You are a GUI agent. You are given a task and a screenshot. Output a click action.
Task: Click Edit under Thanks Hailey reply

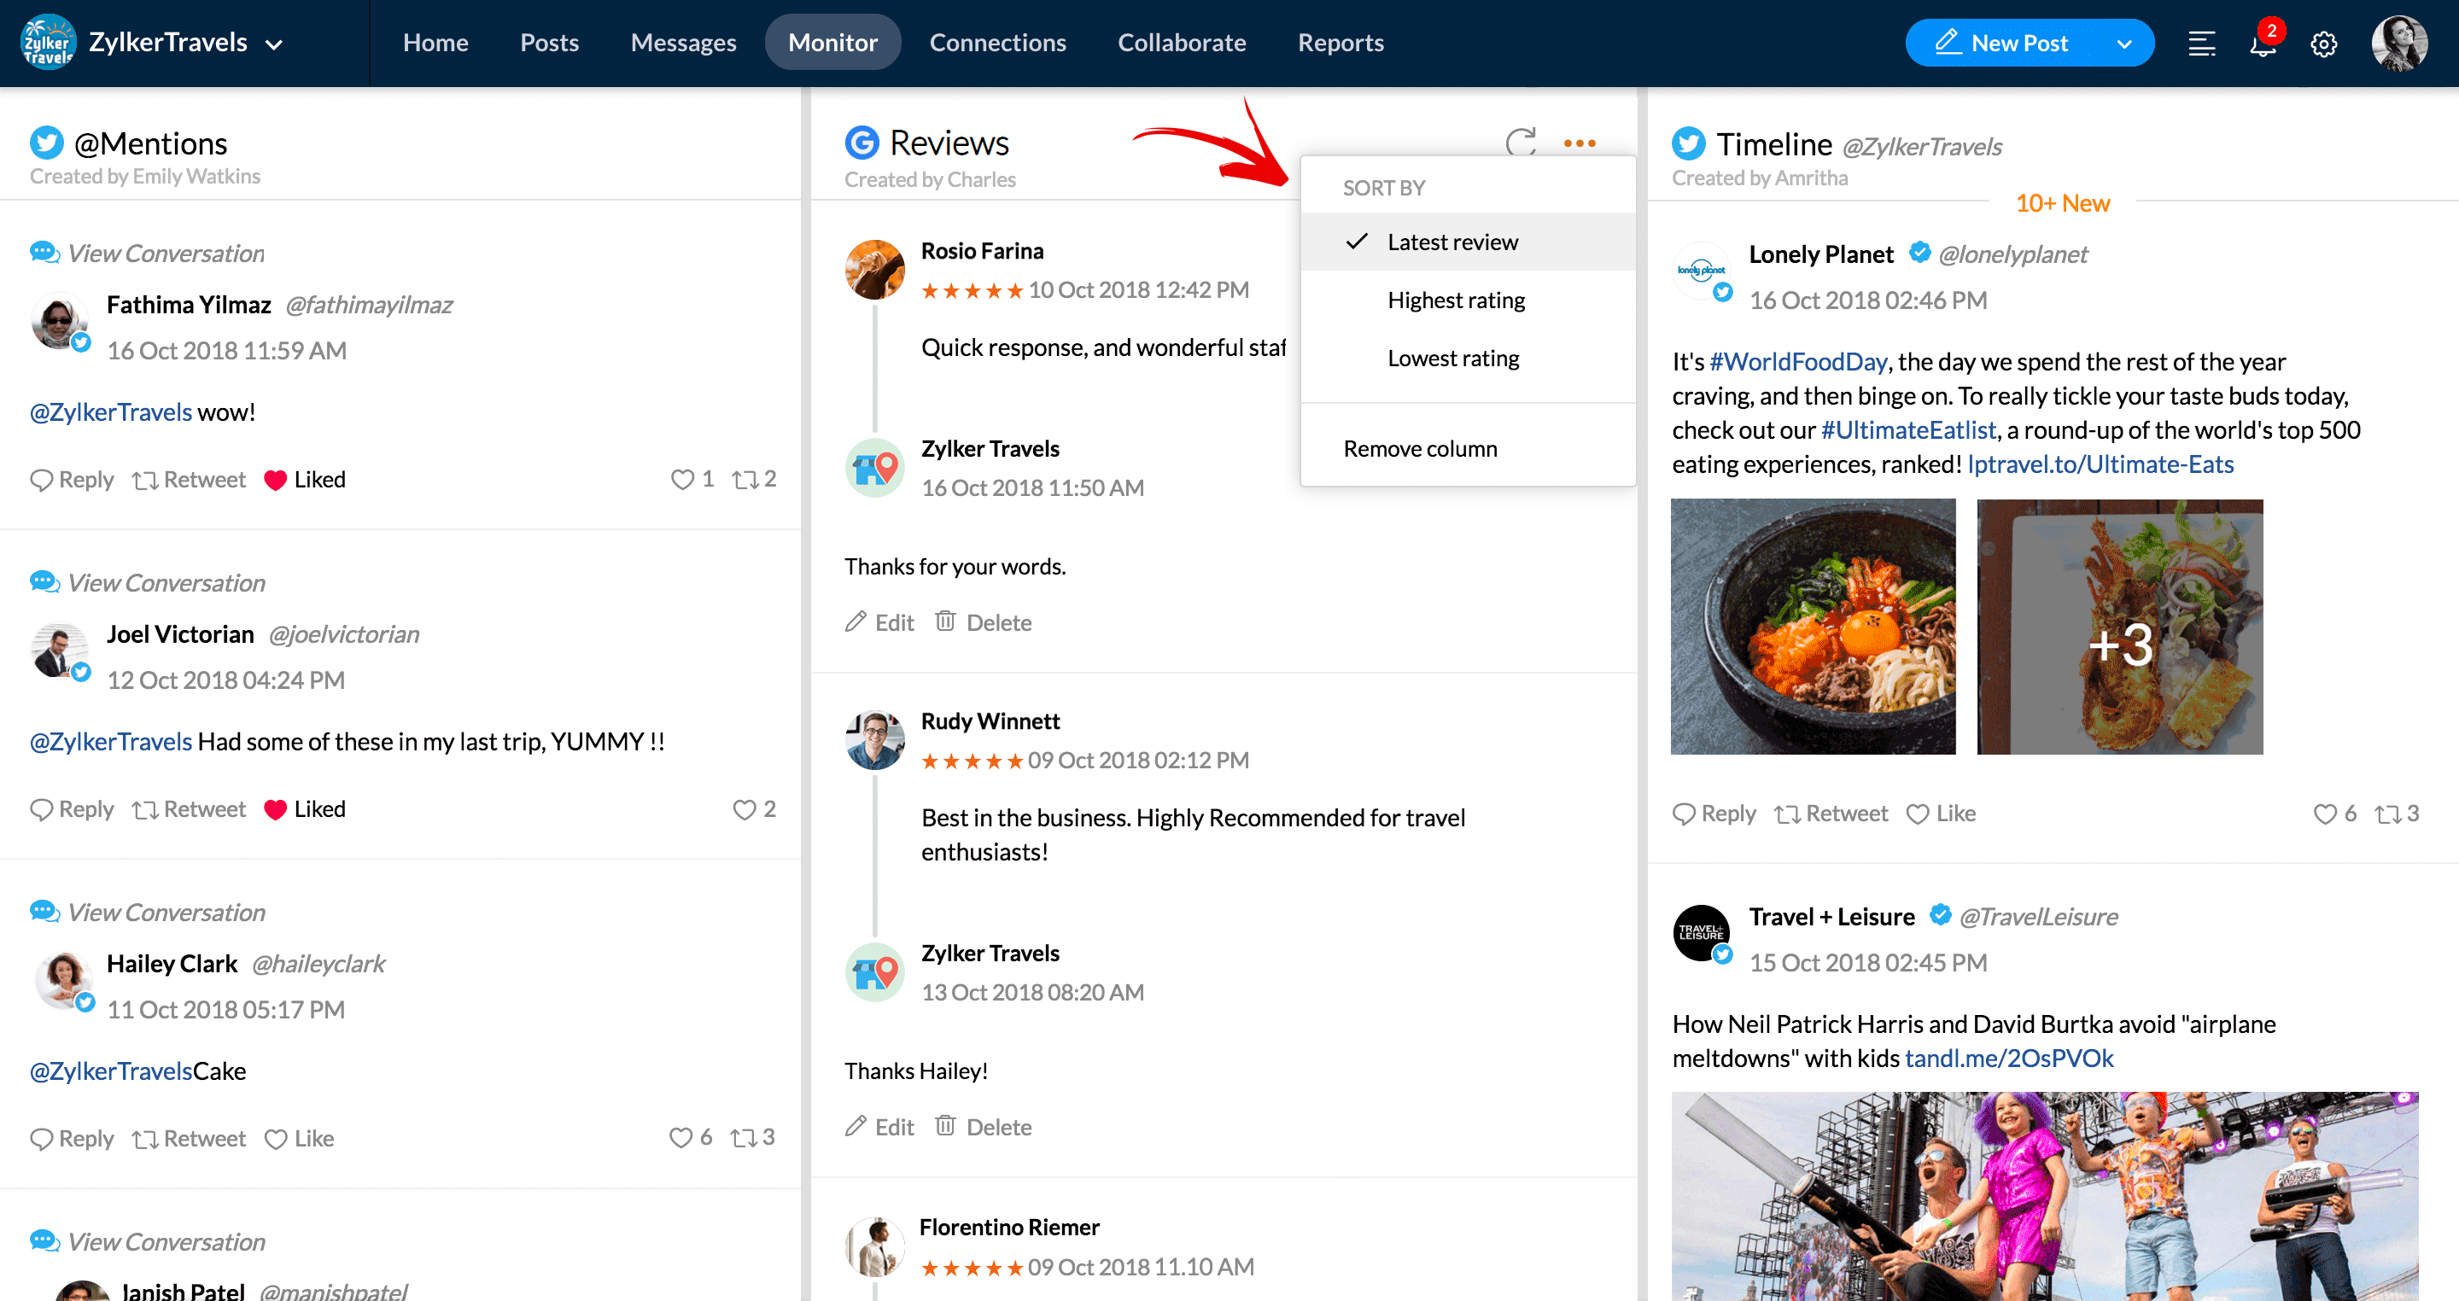click(879, 1126)
